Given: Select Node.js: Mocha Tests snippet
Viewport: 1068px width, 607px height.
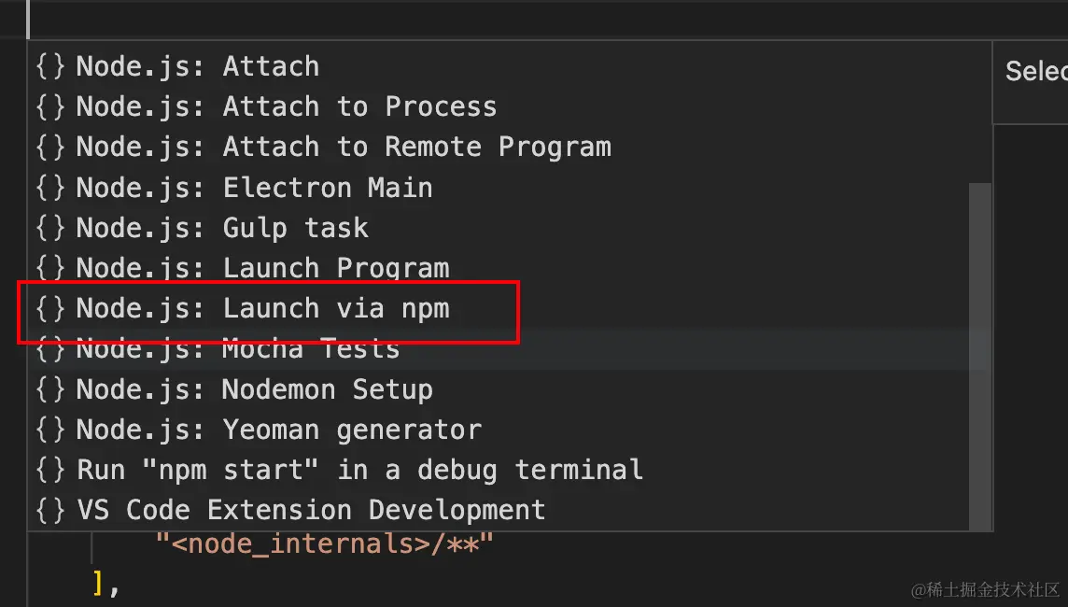Looking at the screenshot, I should pyautogui.click(x=237, y=349).
